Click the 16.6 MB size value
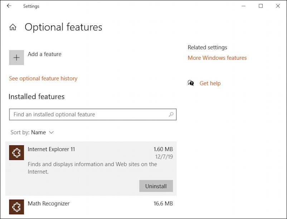Screen dimensions: 287x219 point(163,204)
